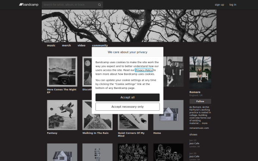Image resolution: width=258 pixels, height=161 pixels.
Task: Click the Here Comes The Night EP title
Action: [x=61, y=91]
